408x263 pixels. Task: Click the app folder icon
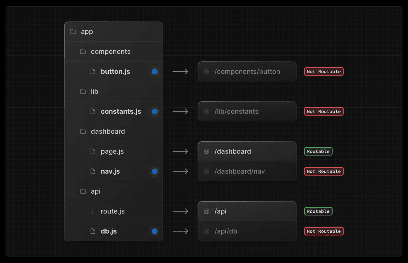point(73,32)
